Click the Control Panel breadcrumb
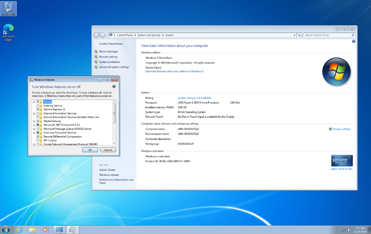Screen dimensions: 371x234 (125, 35)
